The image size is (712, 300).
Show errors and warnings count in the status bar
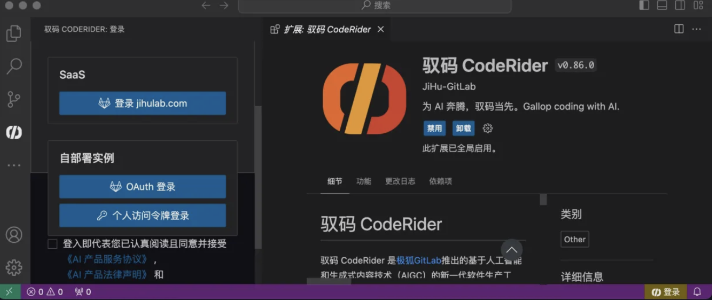coord(45,292)
